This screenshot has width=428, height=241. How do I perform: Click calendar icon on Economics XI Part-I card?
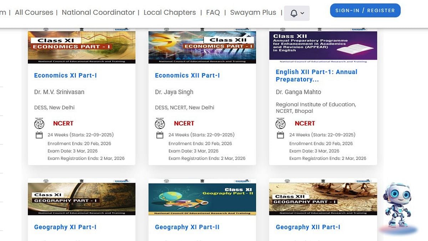click(39, 135)
